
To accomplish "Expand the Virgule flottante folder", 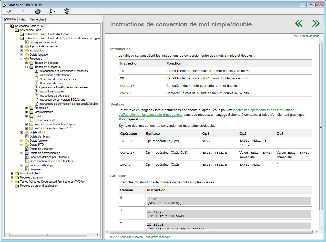I will [27, 112].
